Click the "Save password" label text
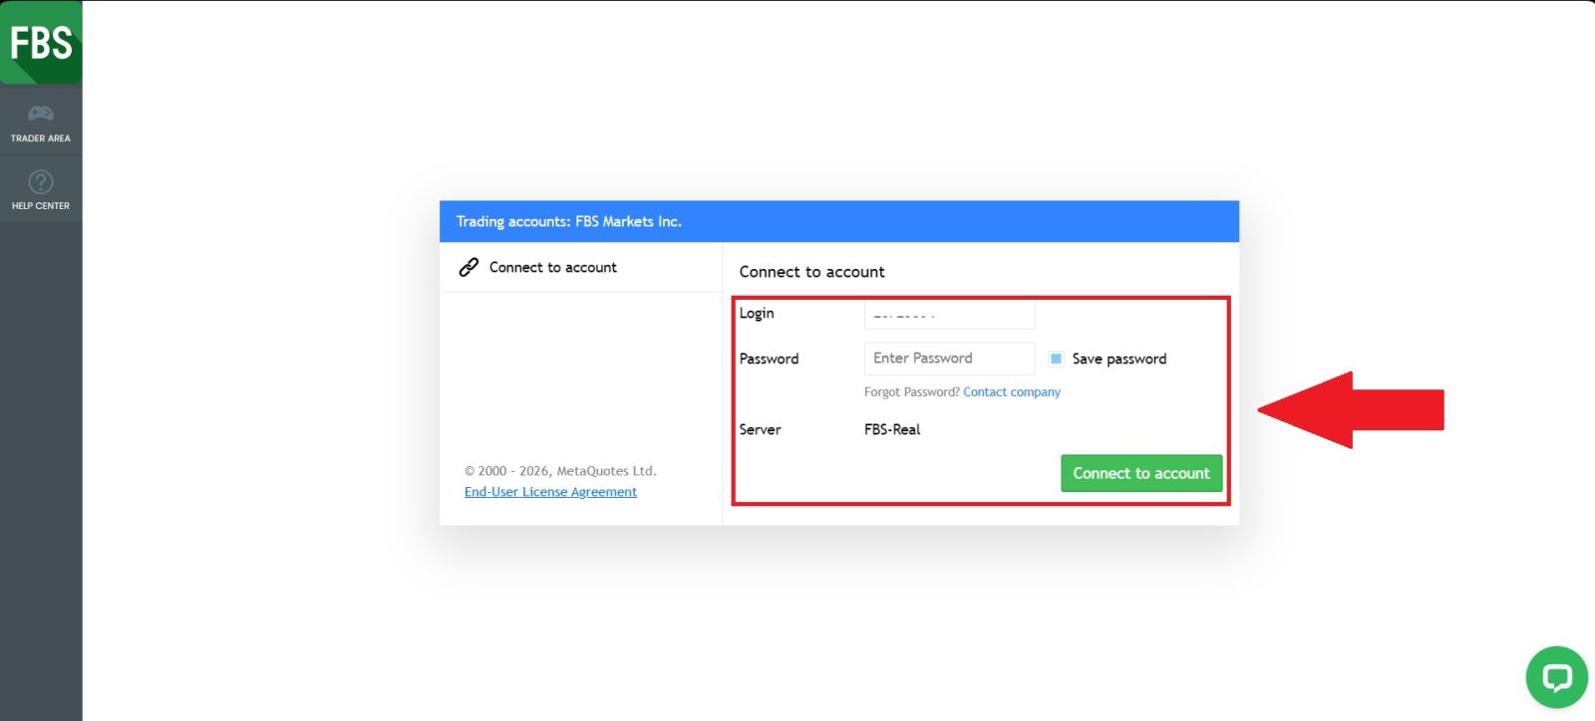Image resolution: width=1595 pixels, height=721 pixels. [1118, 359]
